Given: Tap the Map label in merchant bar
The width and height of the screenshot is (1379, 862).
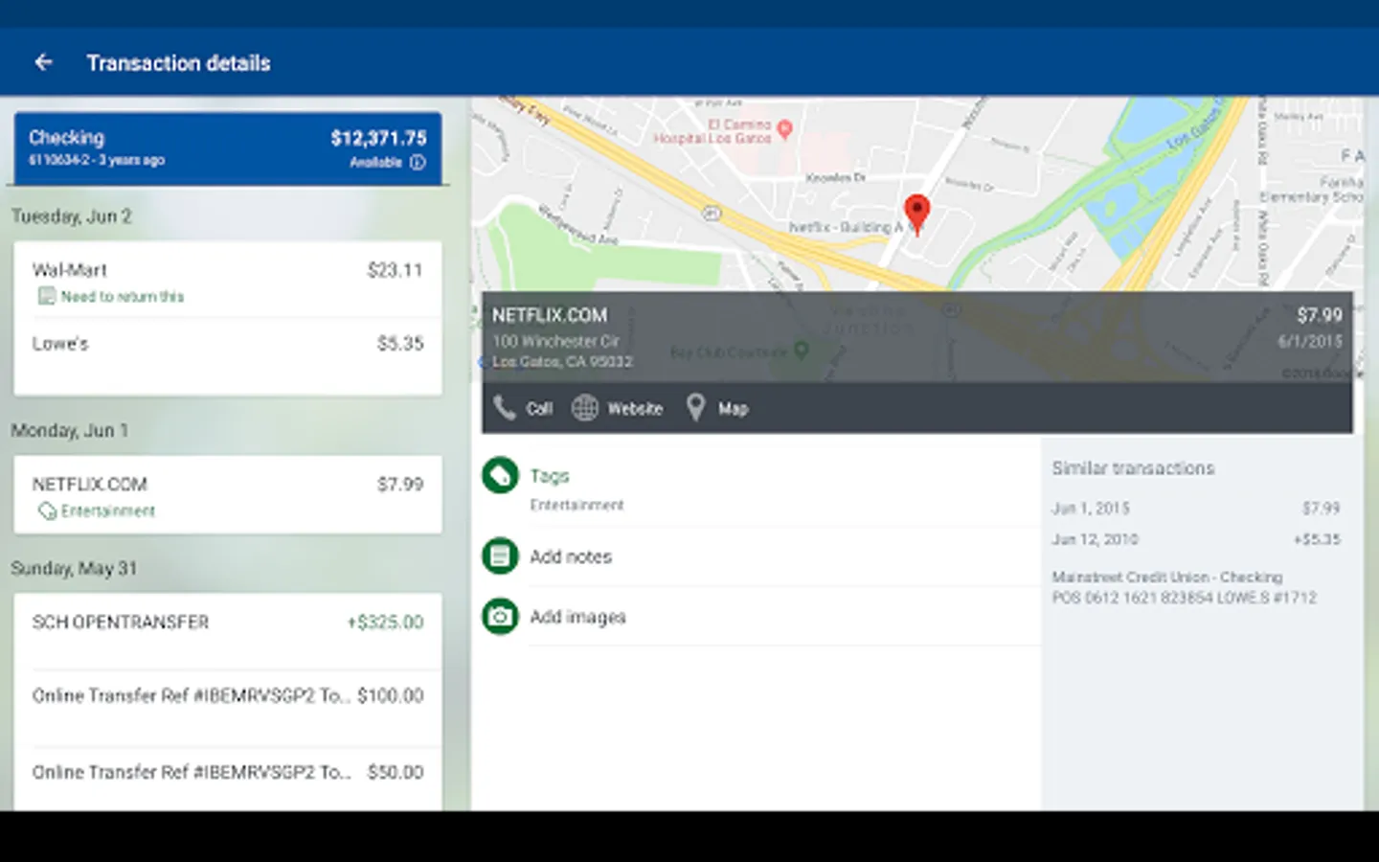Looking at the screenshot, I should [x=733, y=409].
